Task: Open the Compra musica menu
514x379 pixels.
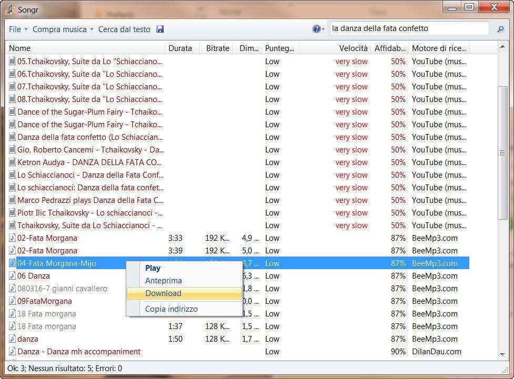Action: coord(59,29)
